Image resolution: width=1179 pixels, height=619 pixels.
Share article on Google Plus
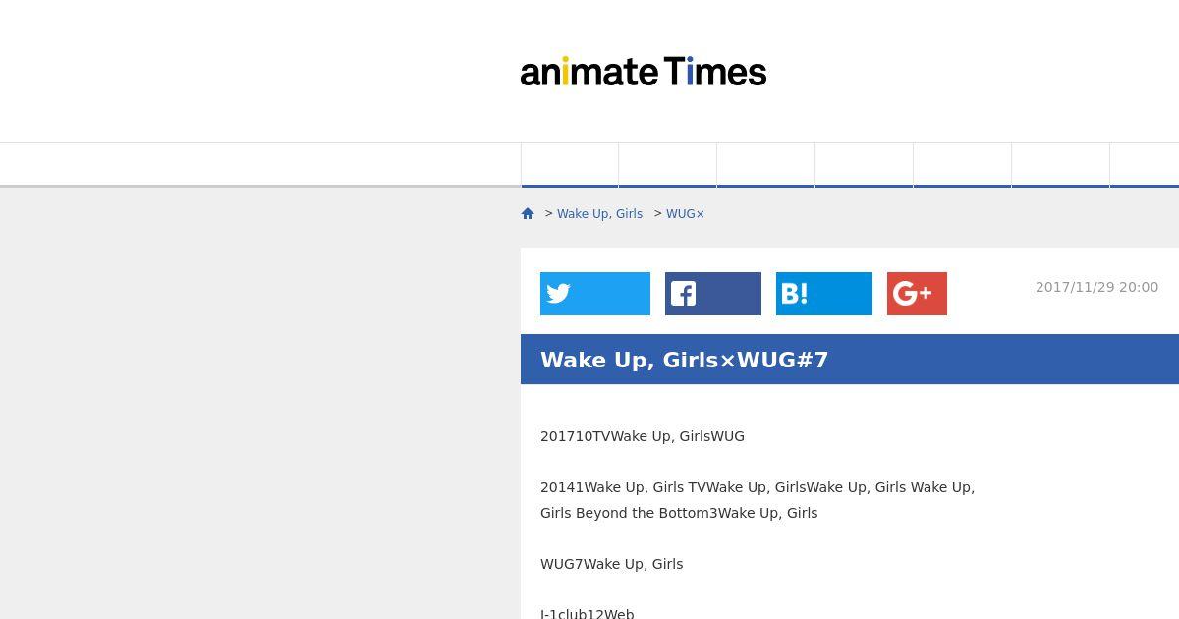tap(917, 294)
